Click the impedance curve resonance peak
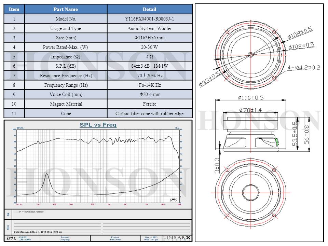Screen dimensions: 328x246 (46, 175)
